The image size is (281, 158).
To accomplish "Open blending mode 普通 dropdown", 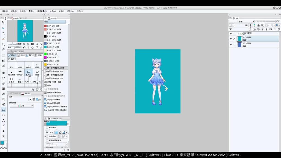I will tap(242, 22).
